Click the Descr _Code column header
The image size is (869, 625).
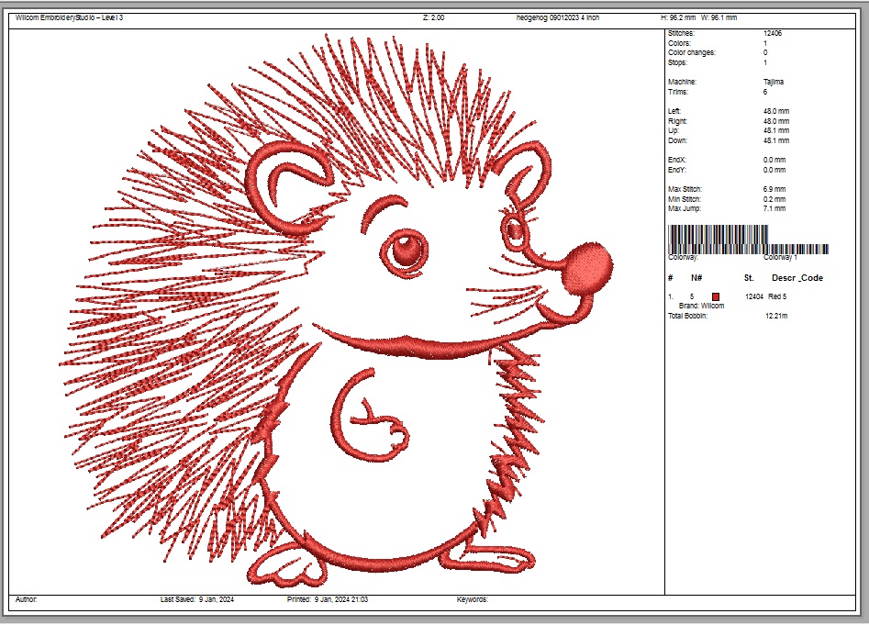pos(797,277)
